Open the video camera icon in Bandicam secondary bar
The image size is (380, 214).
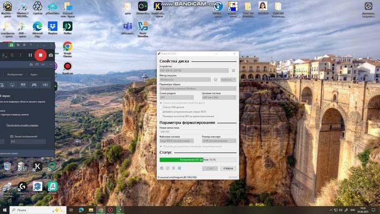31,65
